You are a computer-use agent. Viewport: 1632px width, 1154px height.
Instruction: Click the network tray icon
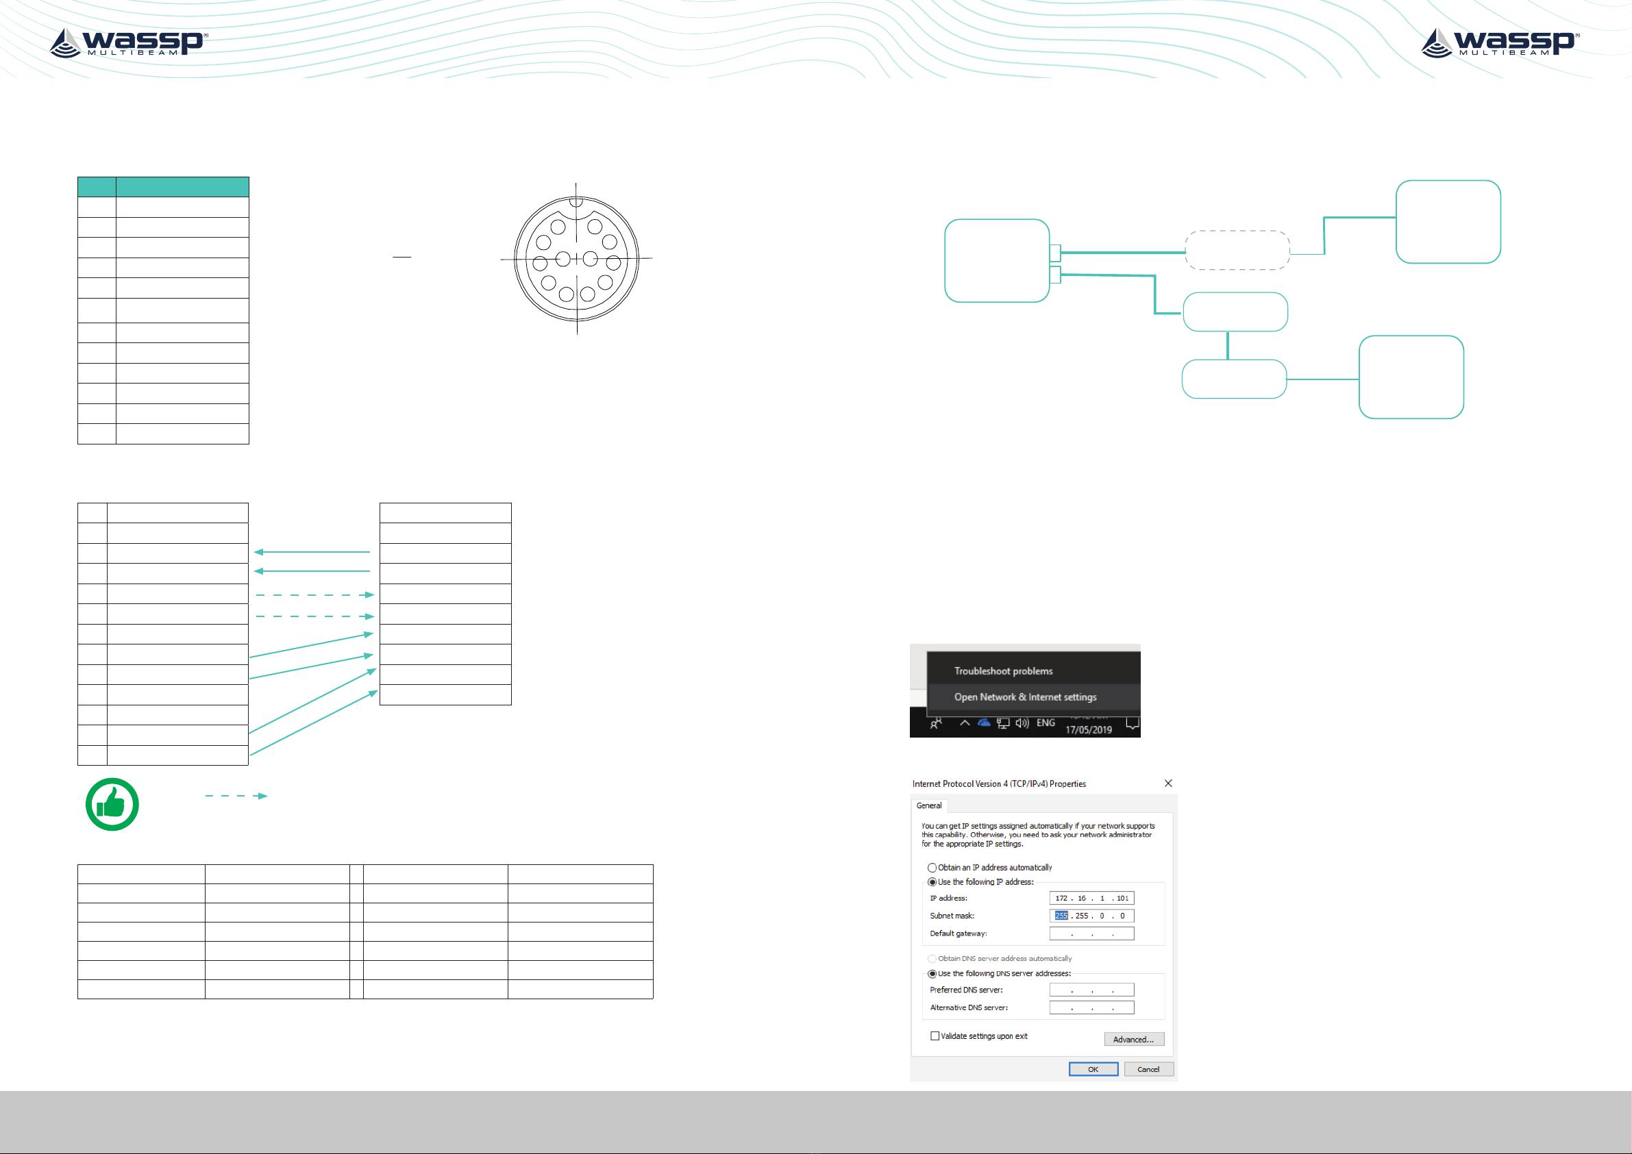tap(1003, 723)
